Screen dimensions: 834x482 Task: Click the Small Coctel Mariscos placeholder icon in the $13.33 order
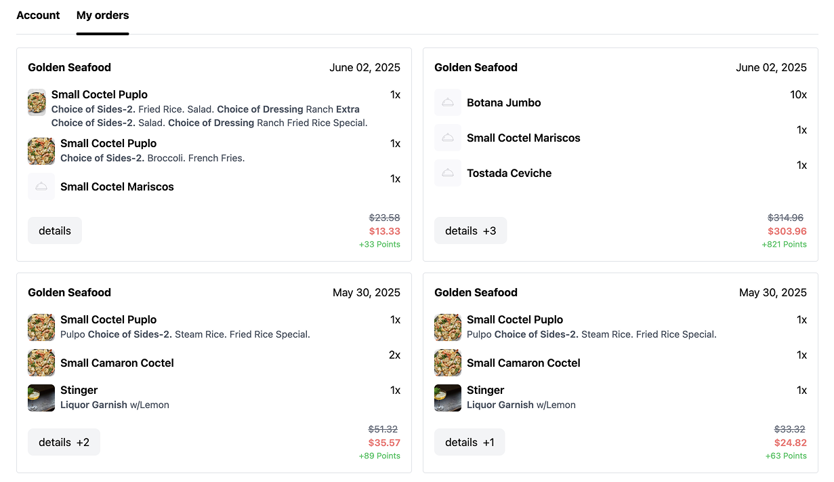pyautogui.click(x=41, y=186)
